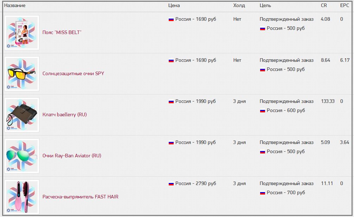This screenshot has height=217, width=354.
Task: Open the Очки Ray-Ban Aviator (RU) link
Action: coord(72,156)
